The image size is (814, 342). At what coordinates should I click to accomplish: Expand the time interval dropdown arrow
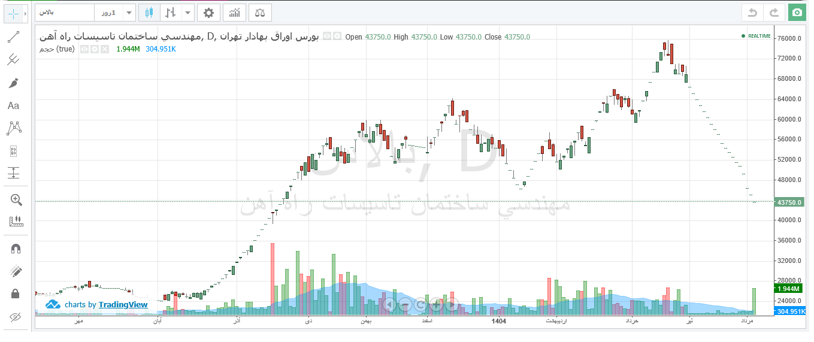click(129, 13)
